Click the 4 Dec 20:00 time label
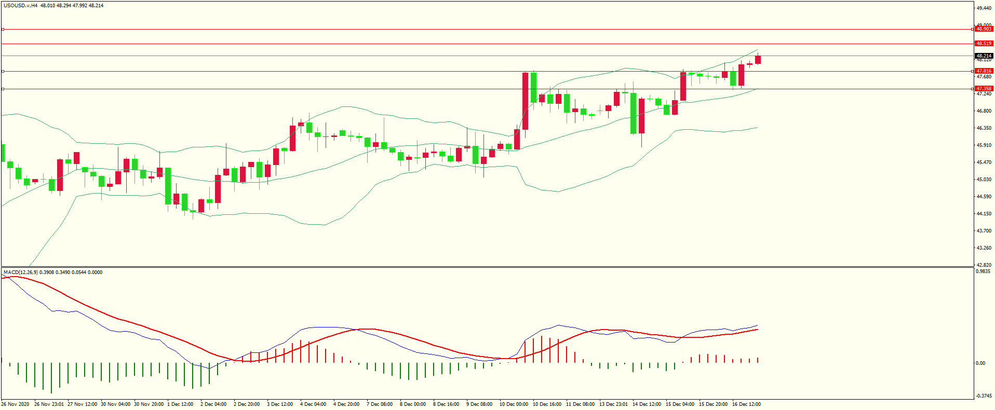The image size is (995, 410). point(346,404)
